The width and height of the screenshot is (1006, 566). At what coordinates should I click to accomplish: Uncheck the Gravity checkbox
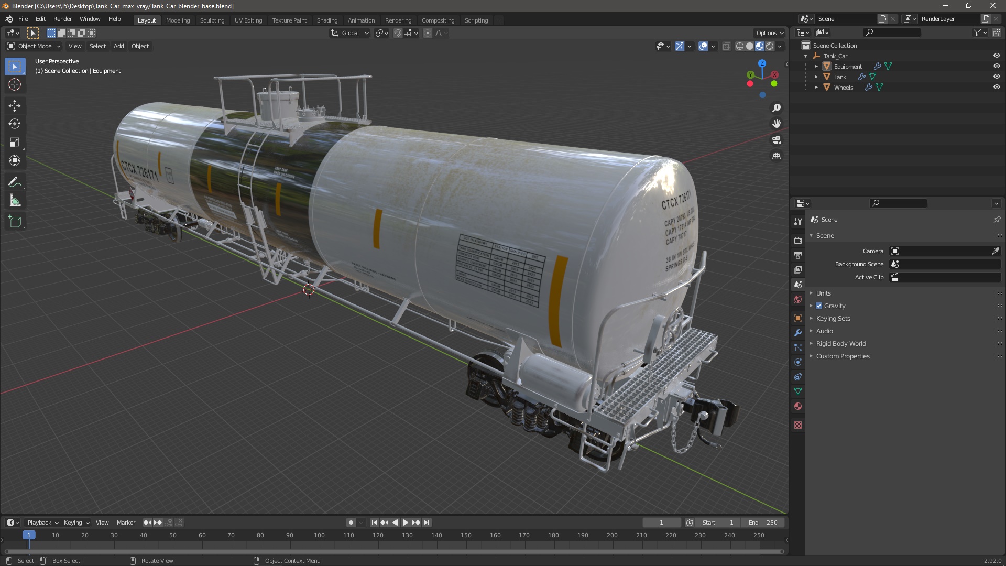click(x=819, y=306)
